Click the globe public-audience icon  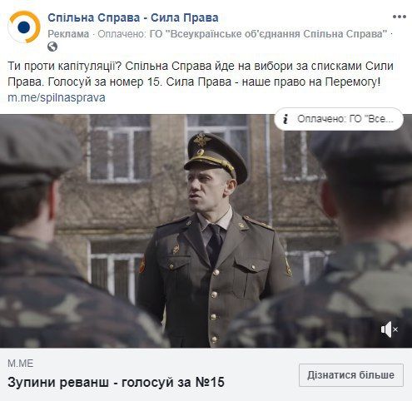pos(52,47)
